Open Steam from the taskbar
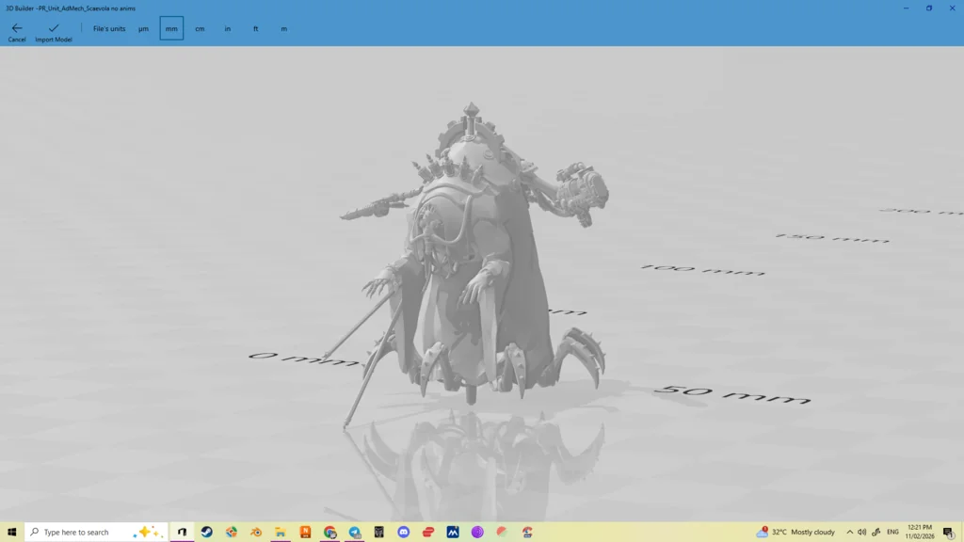The image size is (964, 542). tap(207, 532)
